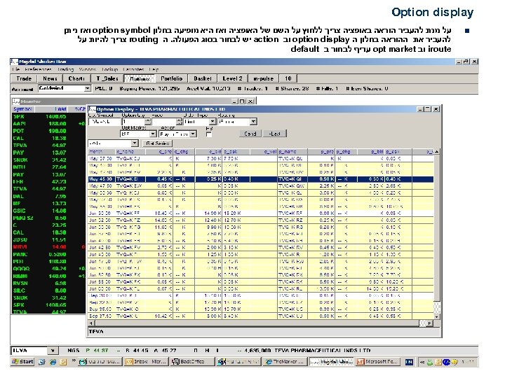
Task: Expand the Routing dropdown
Action: click(x=253, y=122)
